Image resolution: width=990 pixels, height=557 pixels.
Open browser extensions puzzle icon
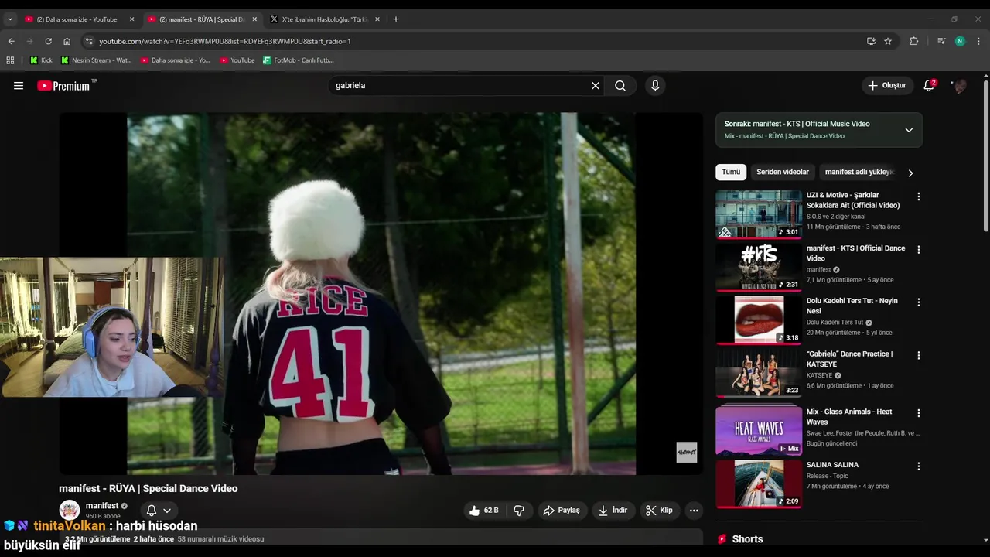913,41
